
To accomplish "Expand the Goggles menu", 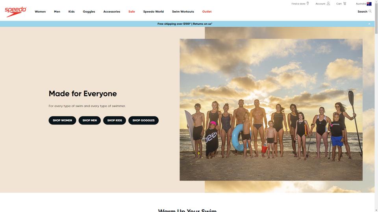I will coord(89,11).
